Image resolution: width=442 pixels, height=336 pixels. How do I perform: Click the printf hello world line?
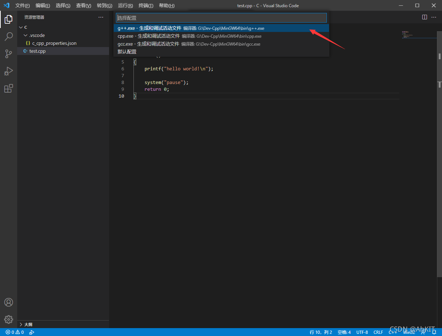[179, 69]
